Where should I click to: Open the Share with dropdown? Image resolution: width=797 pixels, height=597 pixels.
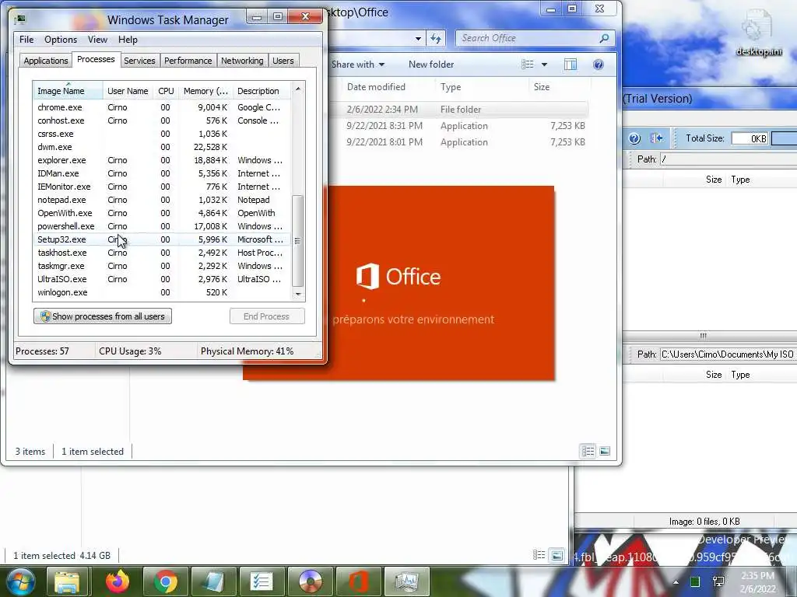[358, 65]
